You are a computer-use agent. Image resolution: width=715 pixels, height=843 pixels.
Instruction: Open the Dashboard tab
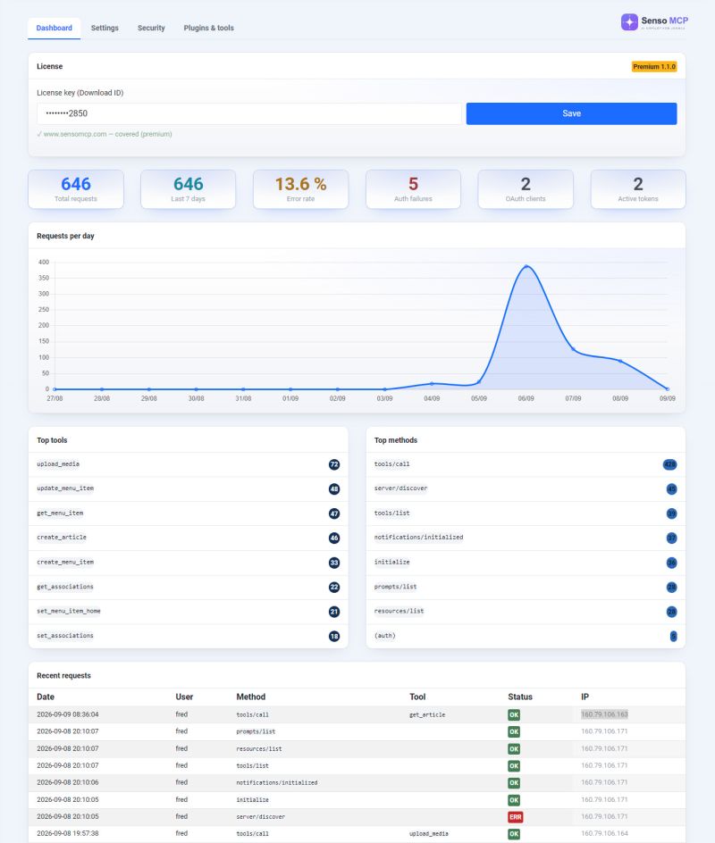coord(54,28)
